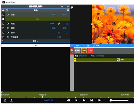Click the pencil rename icon beside 图像
This screenshot has height=104, width=134.
pyautogui.click(x=94, y=45)
